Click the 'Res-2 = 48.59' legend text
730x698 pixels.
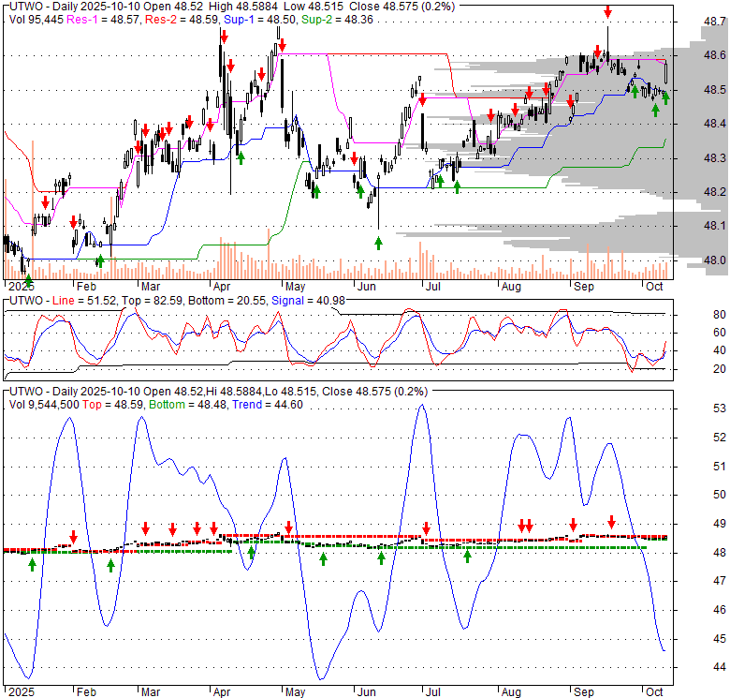click(x=182, y=20)
